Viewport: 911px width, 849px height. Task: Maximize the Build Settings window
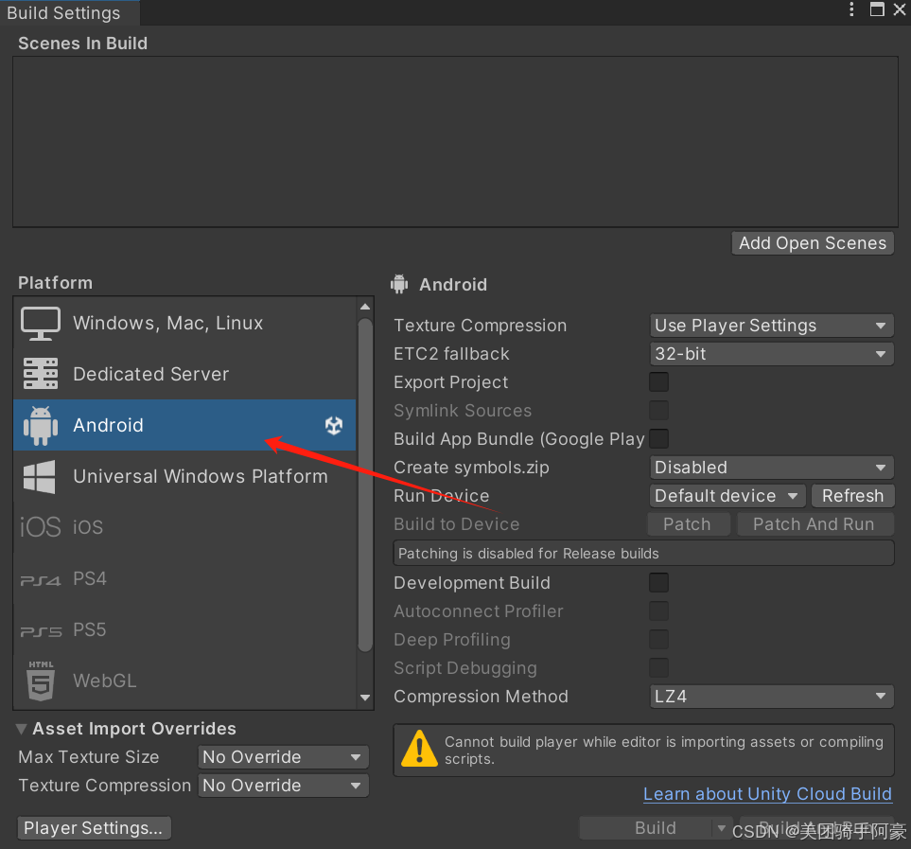pos(877,9)
